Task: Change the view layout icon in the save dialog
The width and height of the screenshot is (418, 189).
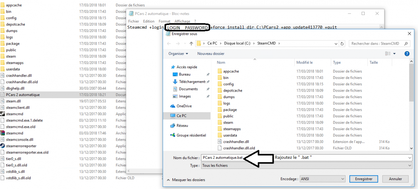Action: [388, 54]
